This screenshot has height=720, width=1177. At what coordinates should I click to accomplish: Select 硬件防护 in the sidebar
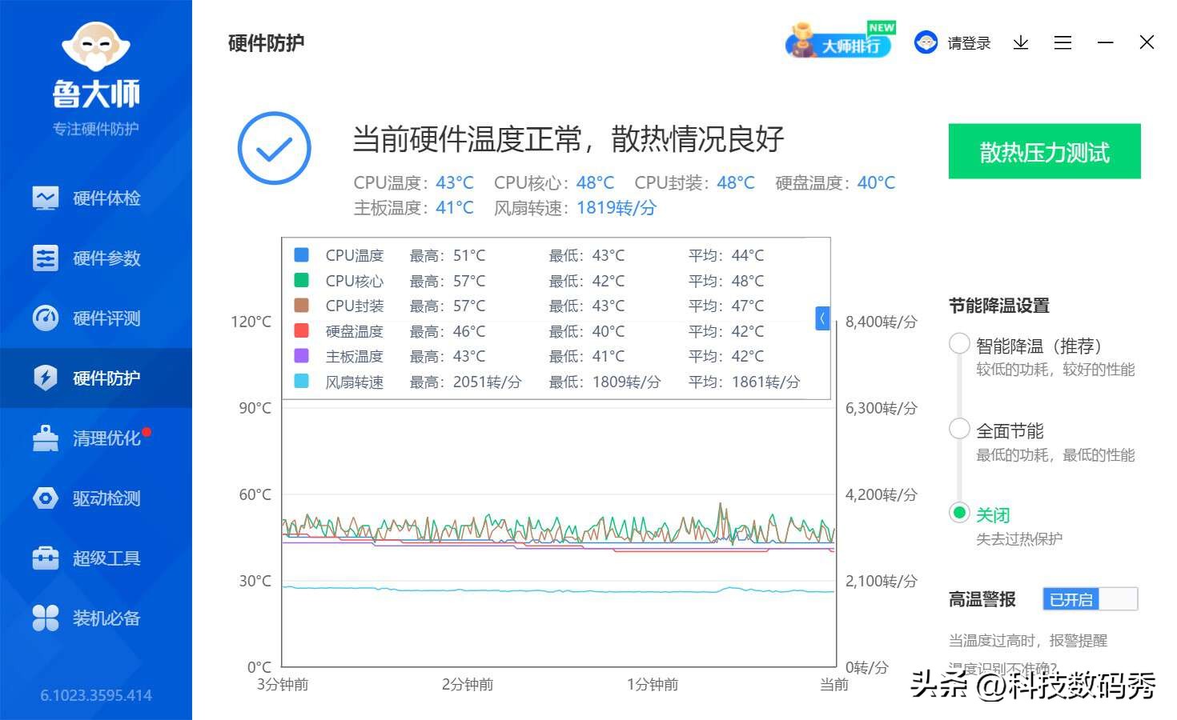[x=96, y=378]
